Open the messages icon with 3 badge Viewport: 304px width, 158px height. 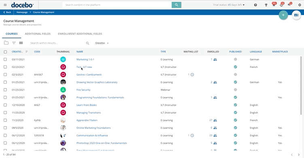(289, 5)
